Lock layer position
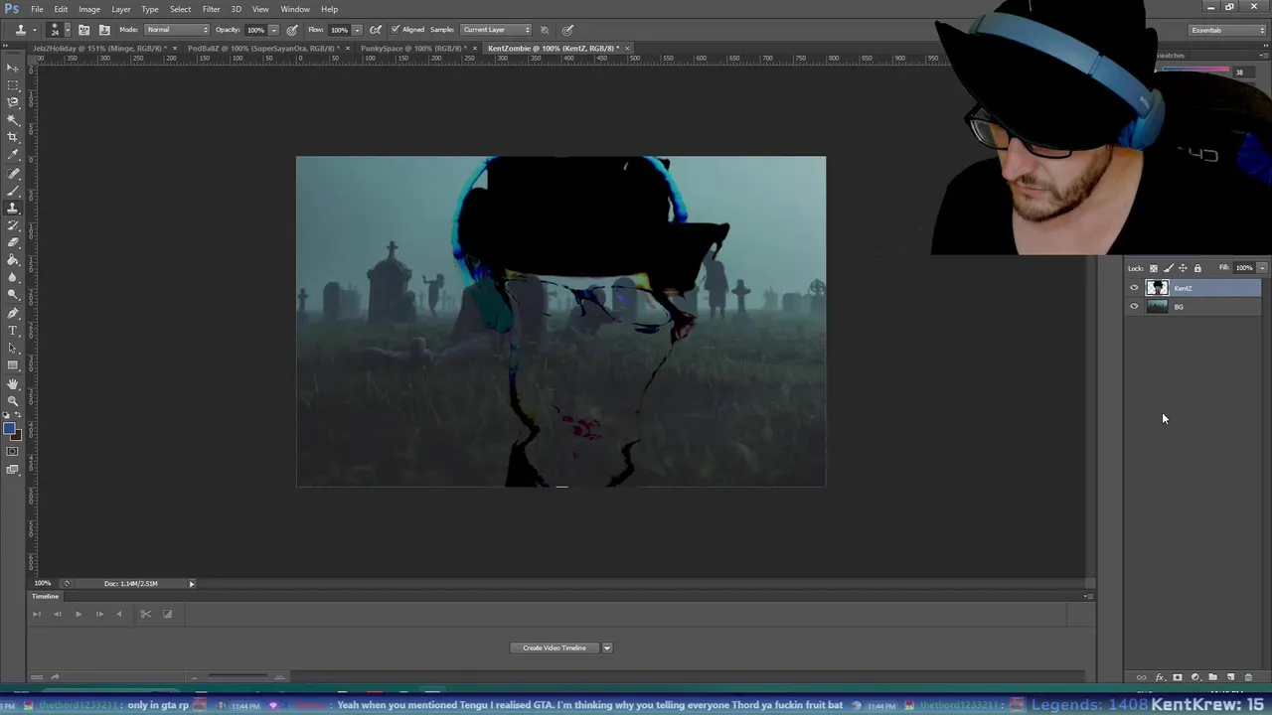1272x715 pixels. click(1183, 268)
